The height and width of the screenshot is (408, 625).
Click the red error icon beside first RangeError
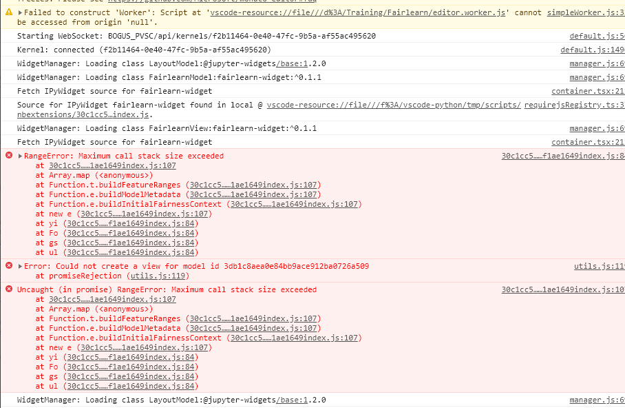[x=9, y=155]
